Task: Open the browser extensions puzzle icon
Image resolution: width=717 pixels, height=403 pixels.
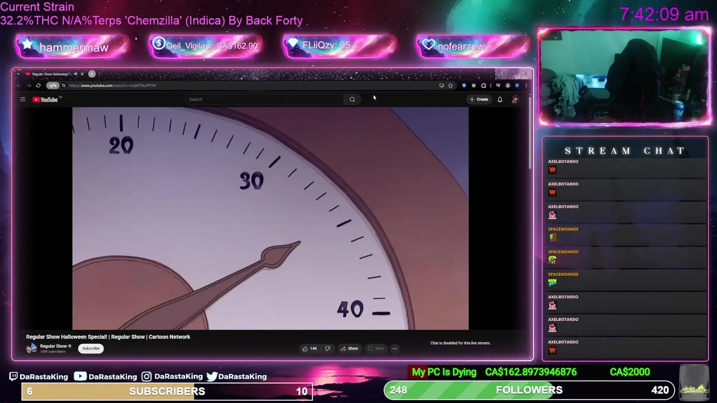Action: [x=483, y=86]
